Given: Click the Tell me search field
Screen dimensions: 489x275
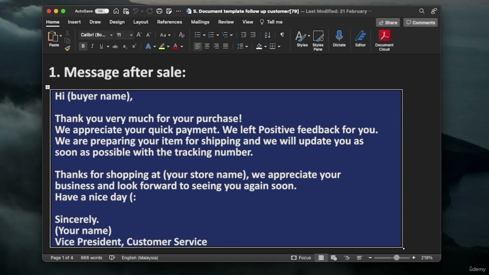Looking at the screenshot, I should (271, 22).
